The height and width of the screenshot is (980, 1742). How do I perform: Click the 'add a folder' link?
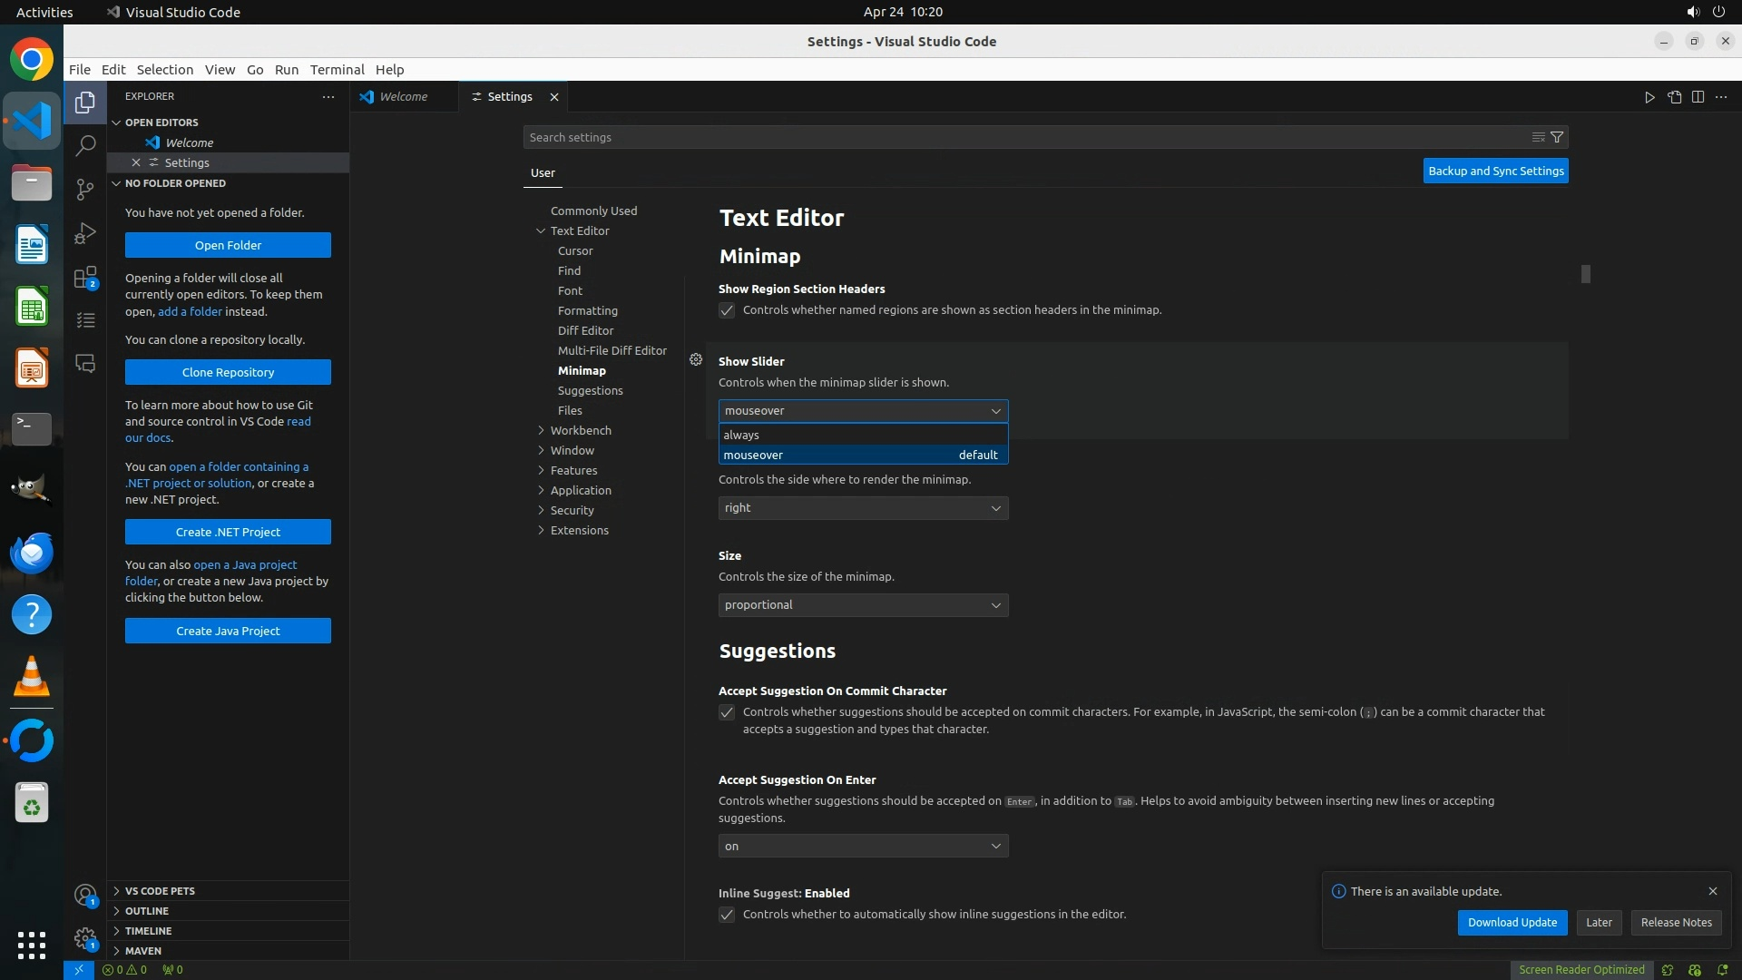[x=190, y=311]
